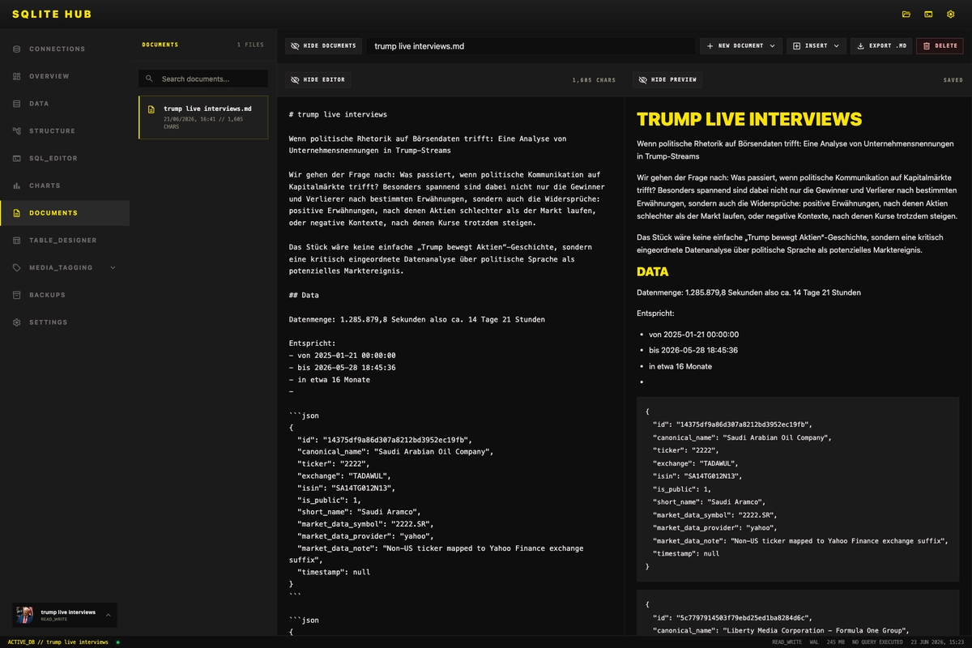972x648 pixels.
Task: Expand the Media_Tagging submenu chevron
Action: click(113, 267)
